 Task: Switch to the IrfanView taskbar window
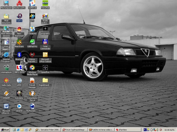(x=128, y=130)
